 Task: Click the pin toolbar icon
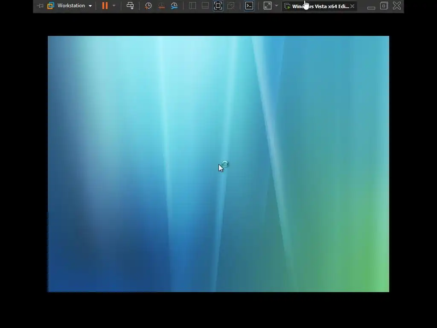40,6
